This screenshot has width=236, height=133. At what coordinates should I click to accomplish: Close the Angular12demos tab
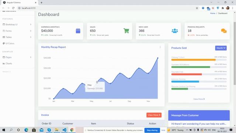coord(35,3)
